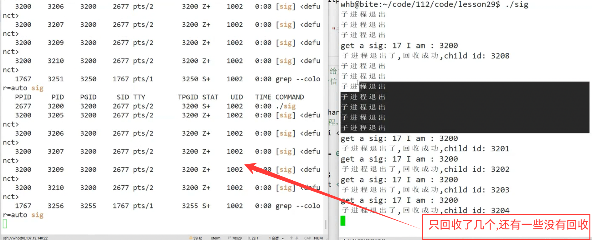This screenshot has width=592, height=240.
Task: Click the PPID column header
Action: tap(23, 97)
